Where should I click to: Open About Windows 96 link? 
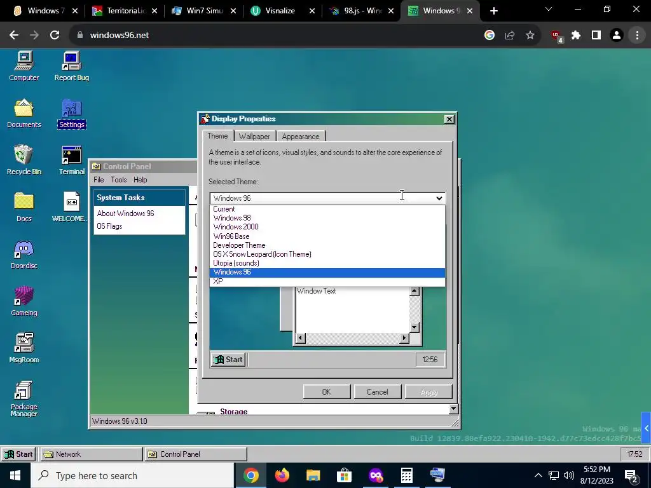click(125, 213)
